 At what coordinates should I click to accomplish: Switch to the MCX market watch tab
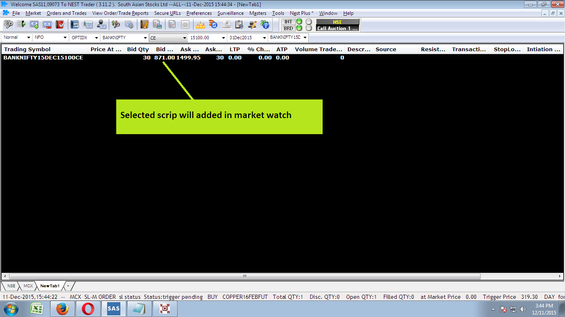coord(28,286)
